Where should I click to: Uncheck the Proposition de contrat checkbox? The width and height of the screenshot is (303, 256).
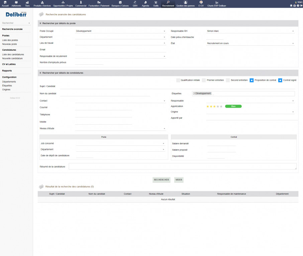(252, 80)
